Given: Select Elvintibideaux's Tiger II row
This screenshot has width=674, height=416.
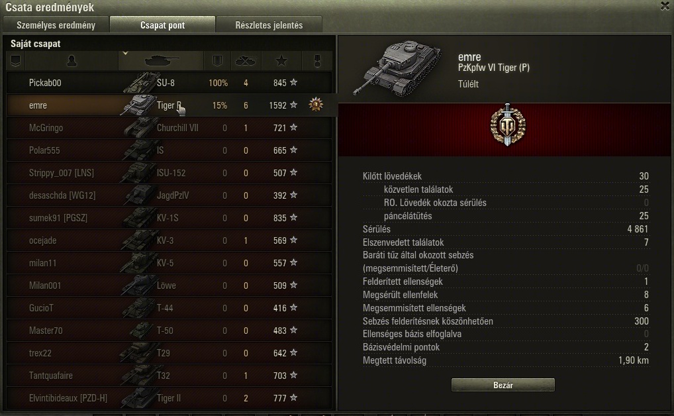Looking at the screenshot, I should (169, 398).
